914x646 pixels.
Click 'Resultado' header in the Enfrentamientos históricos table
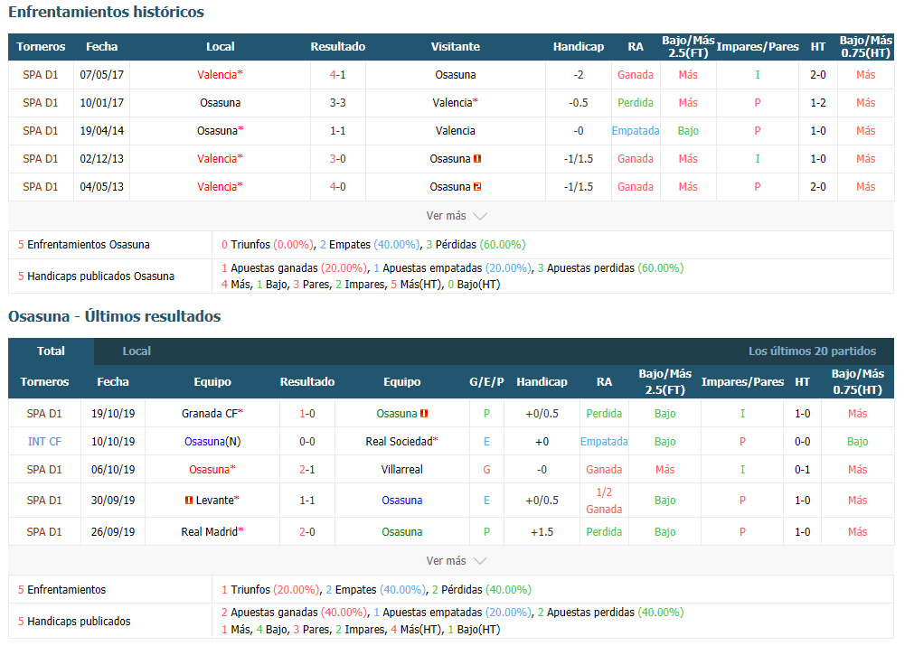(337, 47)
